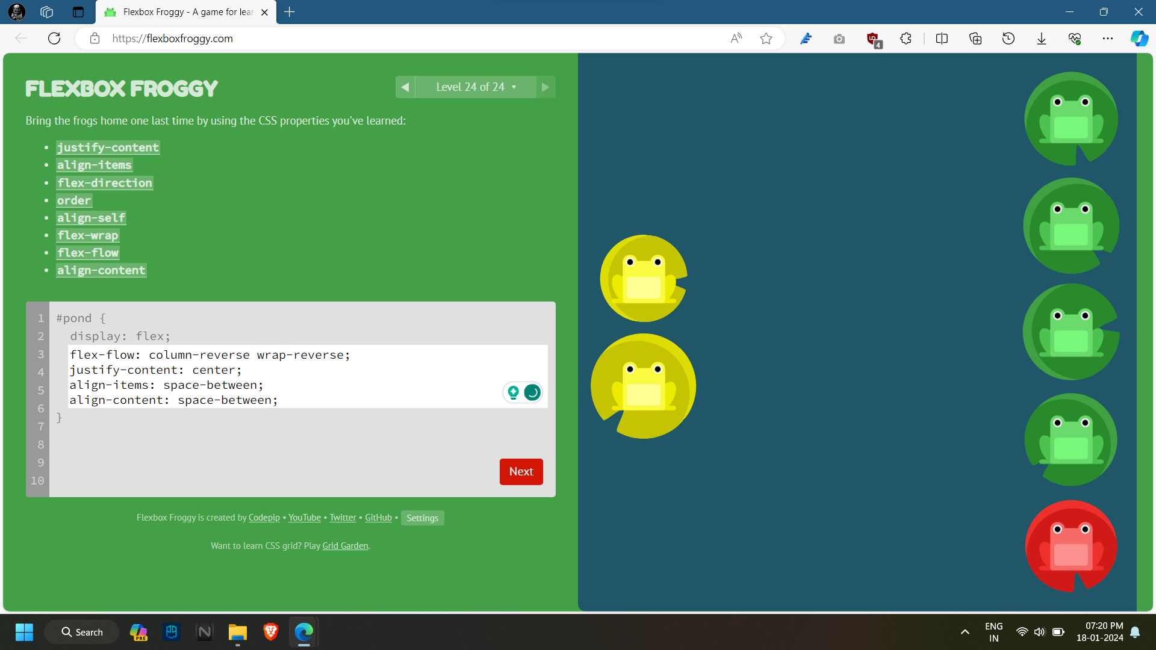The image size is (1156, 650).
Task: Open browser Extensions puzzle icon
Action: [906, 39]
